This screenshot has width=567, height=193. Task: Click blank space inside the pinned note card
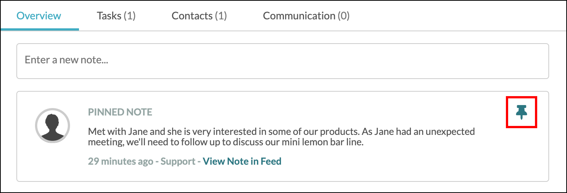pos(410,164)
